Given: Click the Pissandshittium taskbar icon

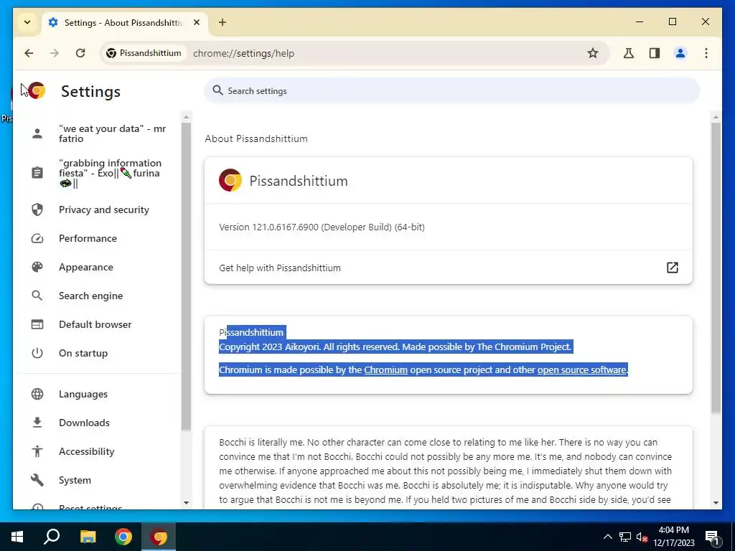Looking at the screenshot, I should [x=159, y=537].
